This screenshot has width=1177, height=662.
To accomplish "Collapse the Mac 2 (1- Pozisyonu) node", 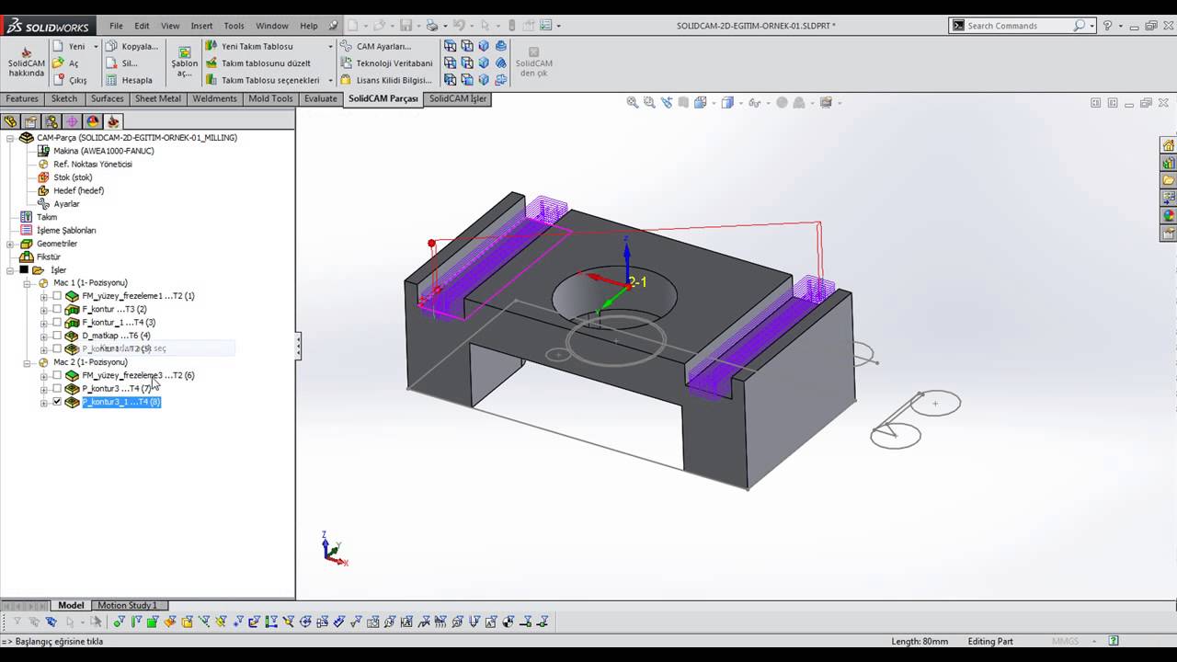I will (x=28, y=362).
